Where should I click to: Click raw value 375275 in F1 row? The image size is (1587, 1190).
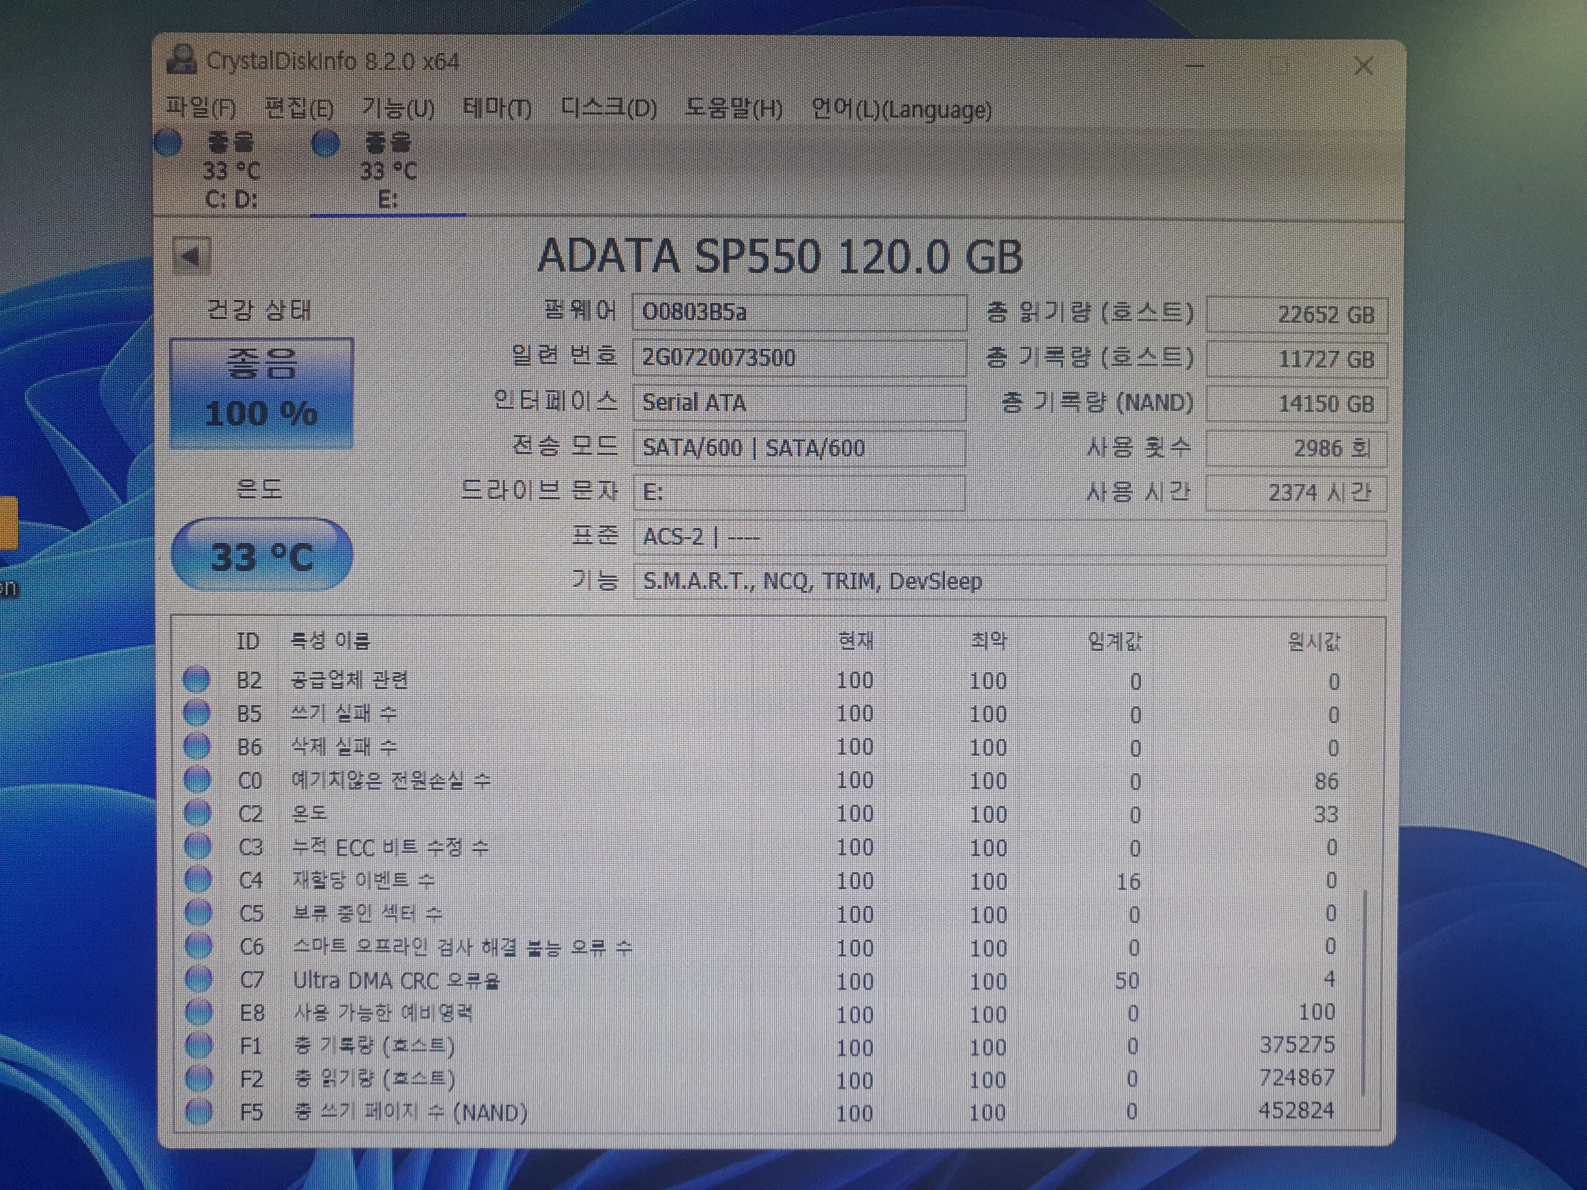click(x=1297, y=1044)
